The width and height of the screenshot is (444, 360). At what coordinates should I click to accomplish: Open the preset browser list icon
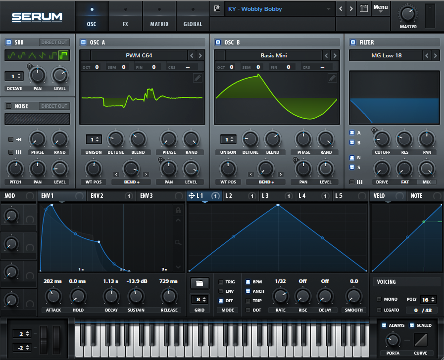coord(364,9)
